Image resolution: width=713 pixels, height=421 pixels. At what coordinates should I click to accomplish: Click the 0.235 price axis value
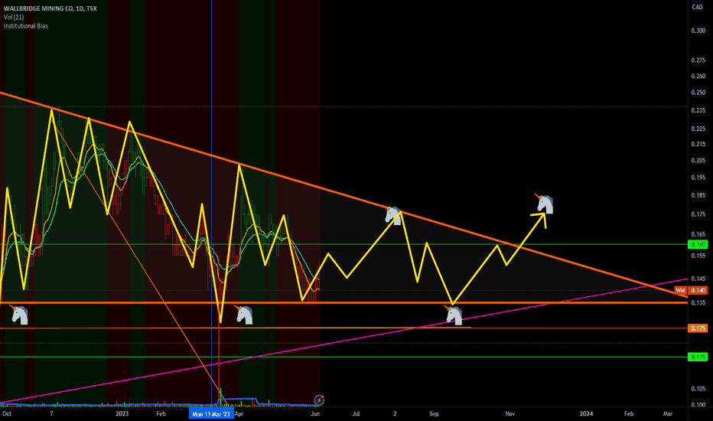(698, 110)
